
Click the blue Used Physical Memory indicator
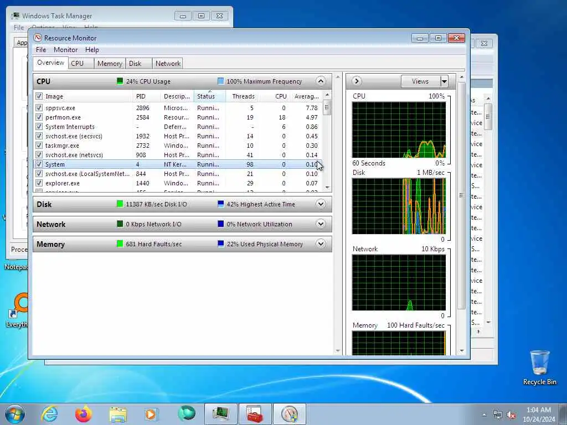tap(220, 243)
